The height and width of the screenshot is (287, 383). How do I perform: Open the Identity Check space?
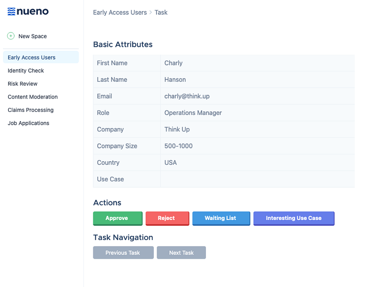tap(26, 70)
